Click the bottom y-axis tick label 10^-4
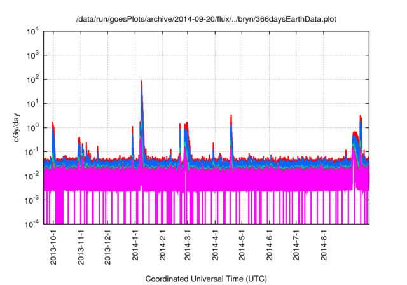Image resolution: width=407 pixels, height=285 pixels. pos(32,224)
